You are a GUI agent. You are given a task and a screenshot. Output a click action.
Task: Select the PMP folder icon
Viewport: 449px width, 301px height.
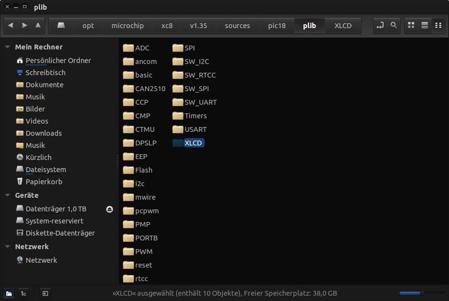pyautogui.click(x=128, y=224)
